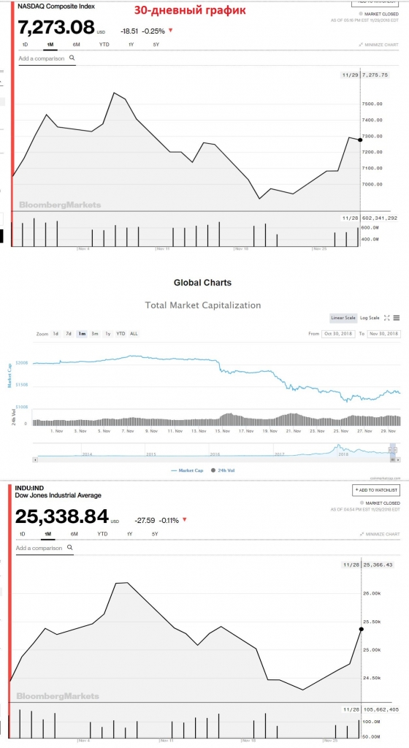Toggle the 24h Vol series in the legend
The width and height of the screenshot is (409, 748).
223,470
